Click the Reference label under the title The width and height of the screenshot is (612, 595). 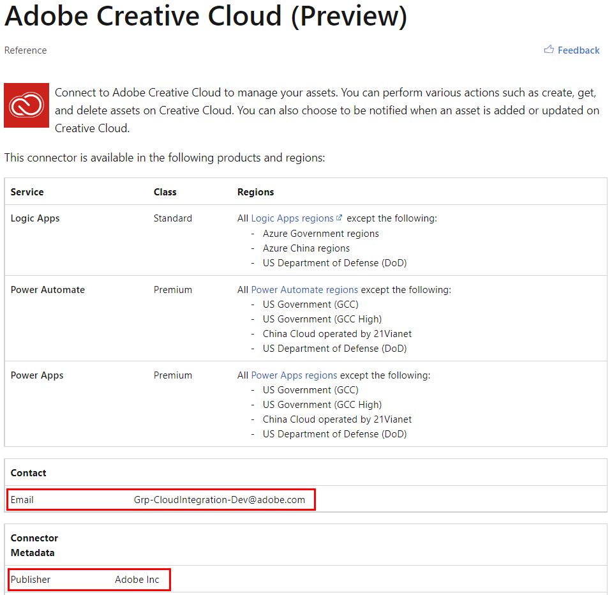click(26, 50)
